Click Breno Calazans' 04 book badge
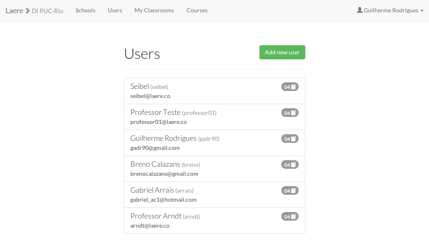The height and width of the screenshot is (240, 429). click(290, 165)
